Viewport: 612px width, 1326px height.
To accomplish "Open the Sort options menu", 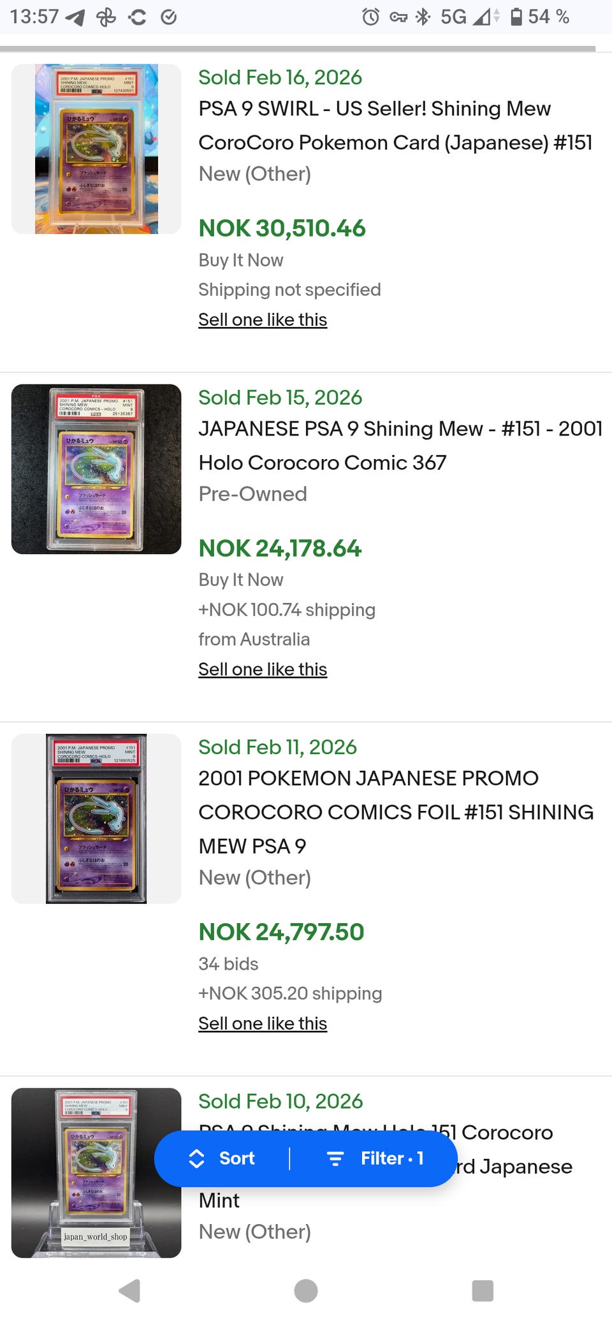I will point(222,1158).
